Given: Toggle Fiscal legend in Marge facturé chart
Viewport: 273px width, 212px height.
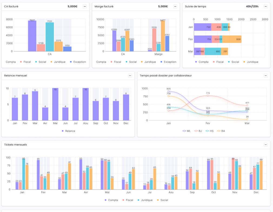Looking at the screenshot, I should click(x=116, y=62).
